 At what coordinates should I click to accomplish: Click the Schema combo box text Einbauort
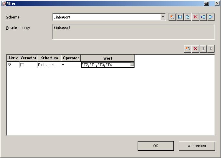pos(62,17)
